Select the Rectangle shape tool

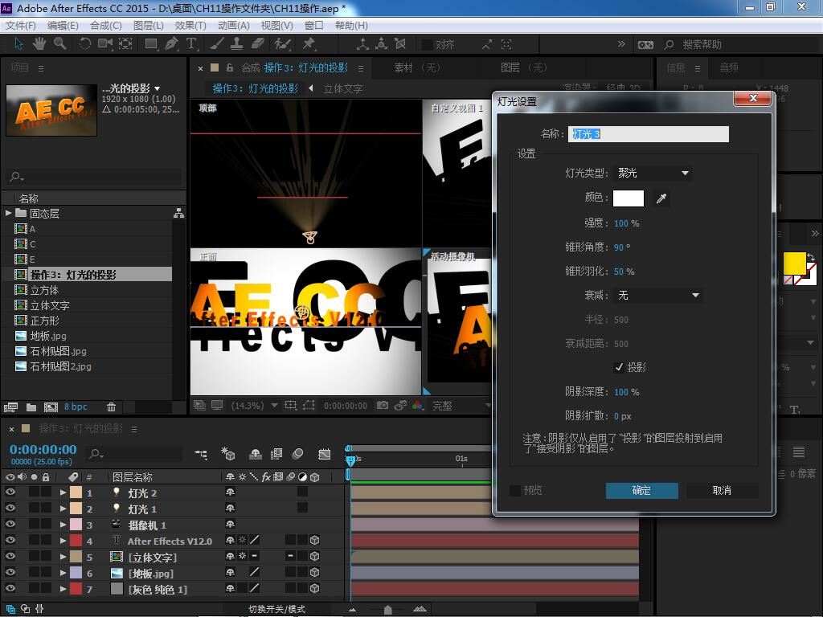tap(151, 44)
